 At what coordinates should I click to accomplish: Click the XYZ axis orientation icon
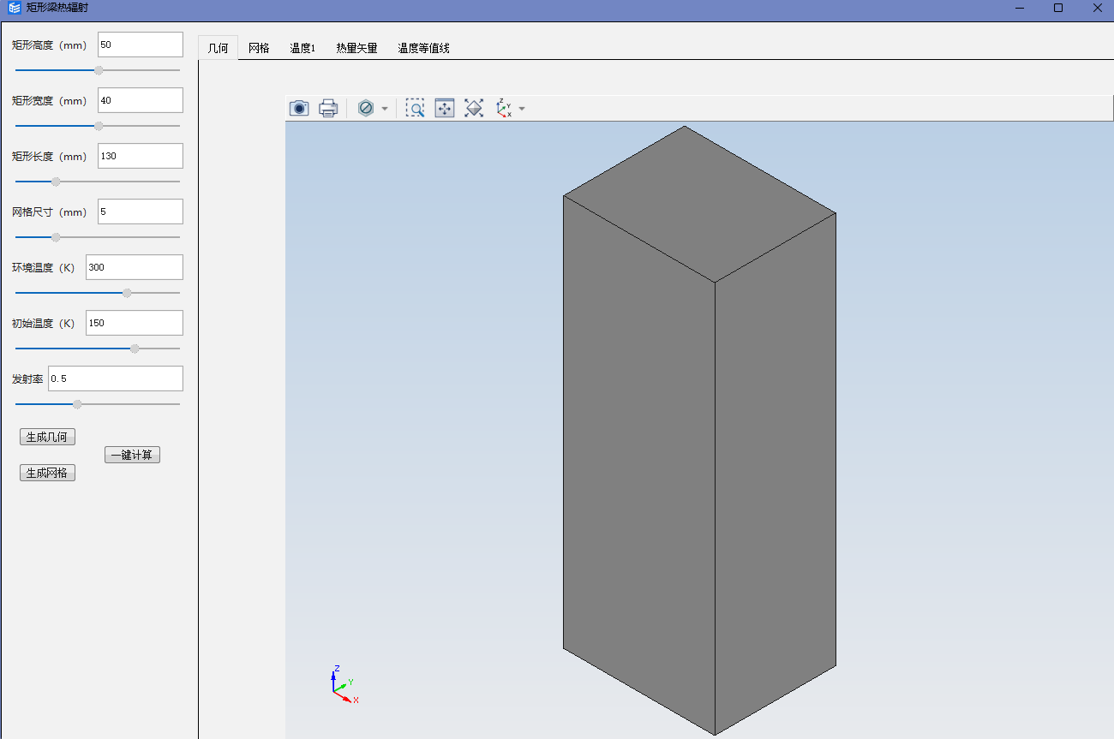tap(504, 108)
